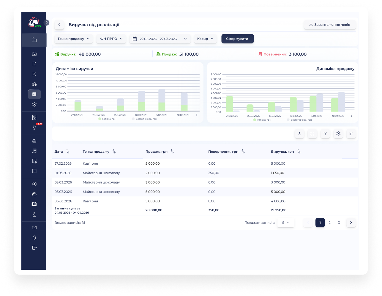Image resolution: width=382 pixels, height=296 pixels.
Task: Open the warehouse shelves icon in the sidebar
Action: [x=34, y=117]
